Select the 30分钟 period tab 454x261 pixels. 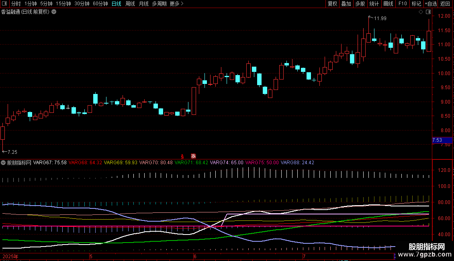(82, 4)
